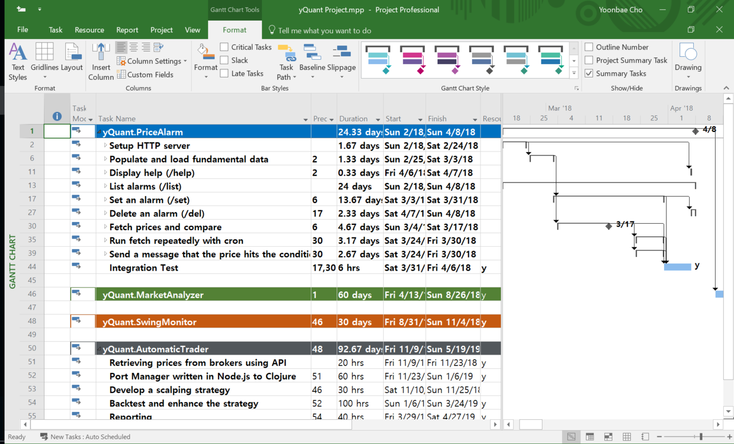734x444 pixels.
Task: Open the Task Path dropdown
Action: (286, 62)
